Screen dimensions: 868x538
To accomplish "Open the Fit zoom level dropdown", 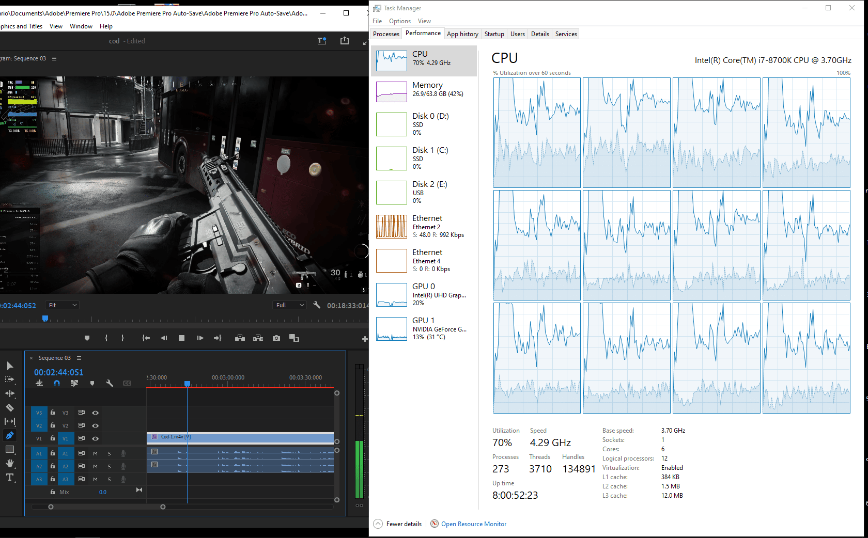I will tap(62, 305).
